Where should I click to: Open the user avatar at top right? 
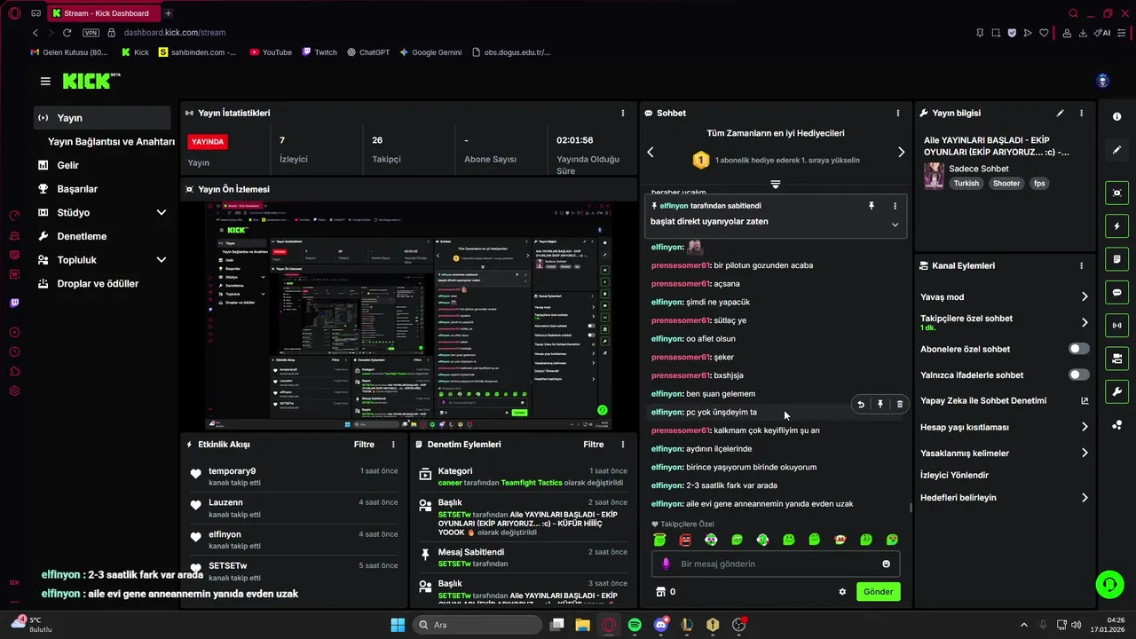pyautogui.click(x=1103, y=81)
